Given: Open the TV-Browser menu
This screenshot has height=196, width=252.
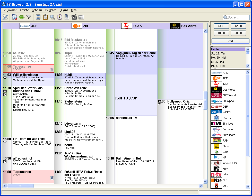Looking at the screenshot, I should click(10, 10).
